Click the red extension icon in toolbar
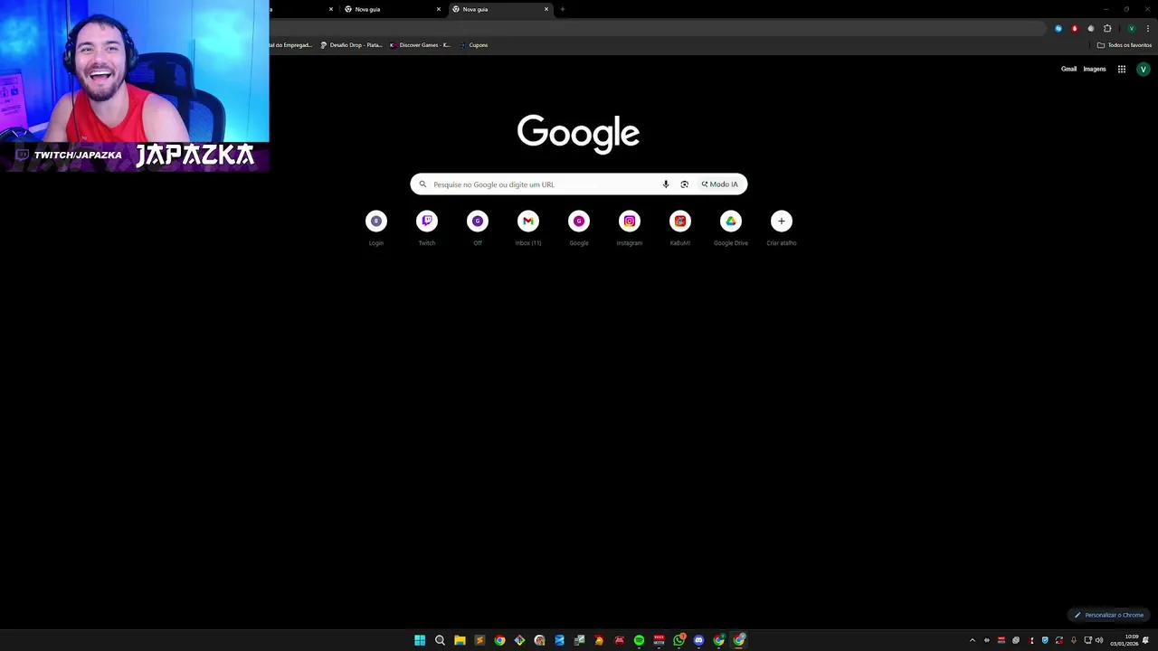Screen dimensions: 1158x651 coord(1075,29)
